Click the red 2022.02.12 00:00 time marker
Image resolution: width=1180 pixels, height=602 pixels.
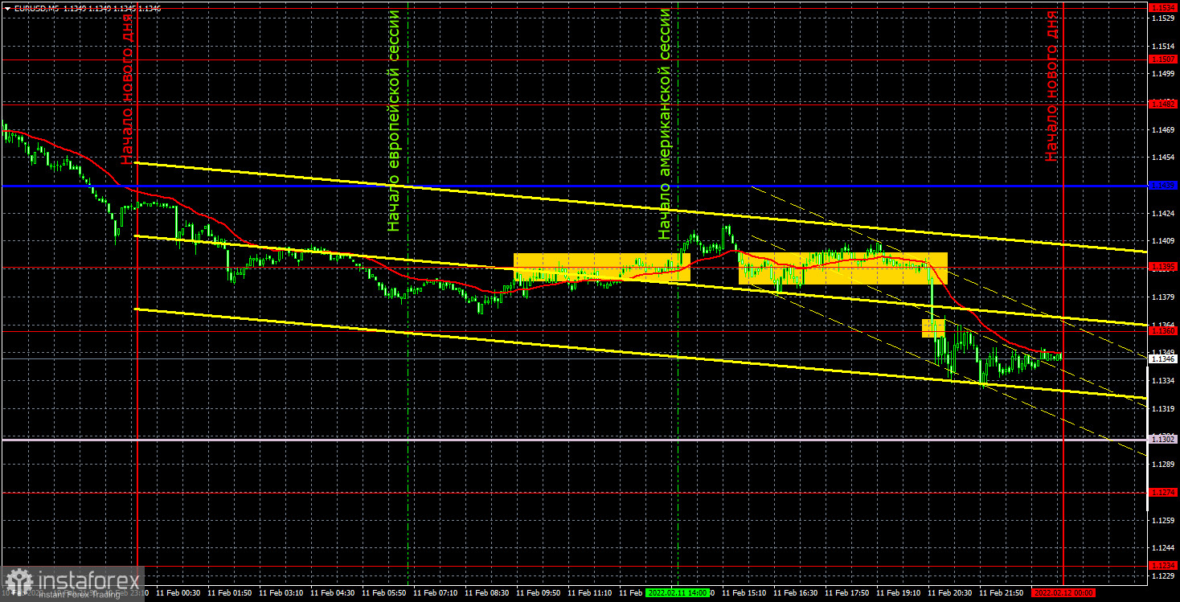coord(1063,592)
